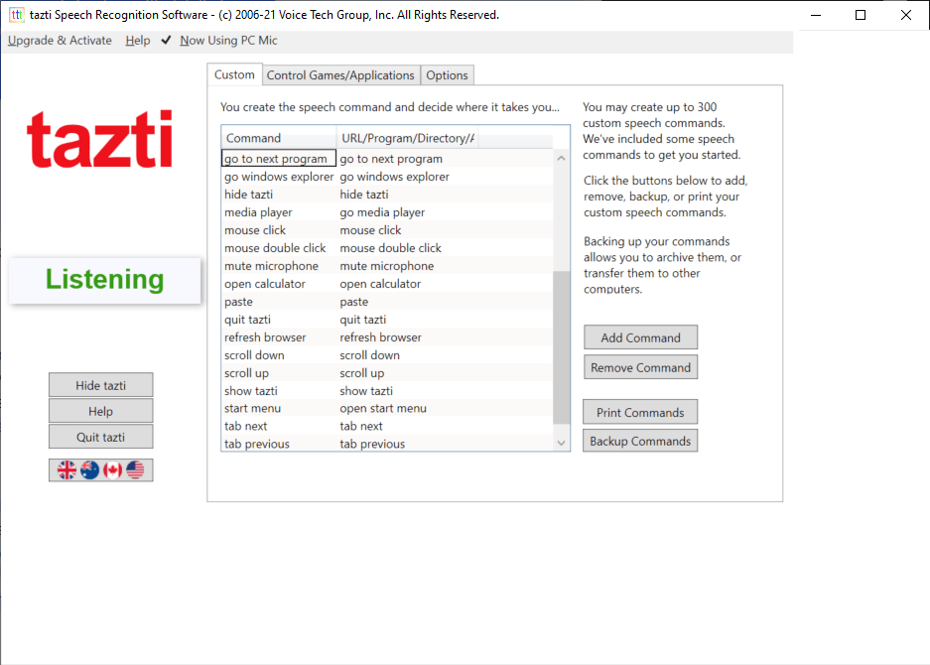The image size is (930, 665).
Task: Close the tazti window
Action: click(x=905, y=15)
